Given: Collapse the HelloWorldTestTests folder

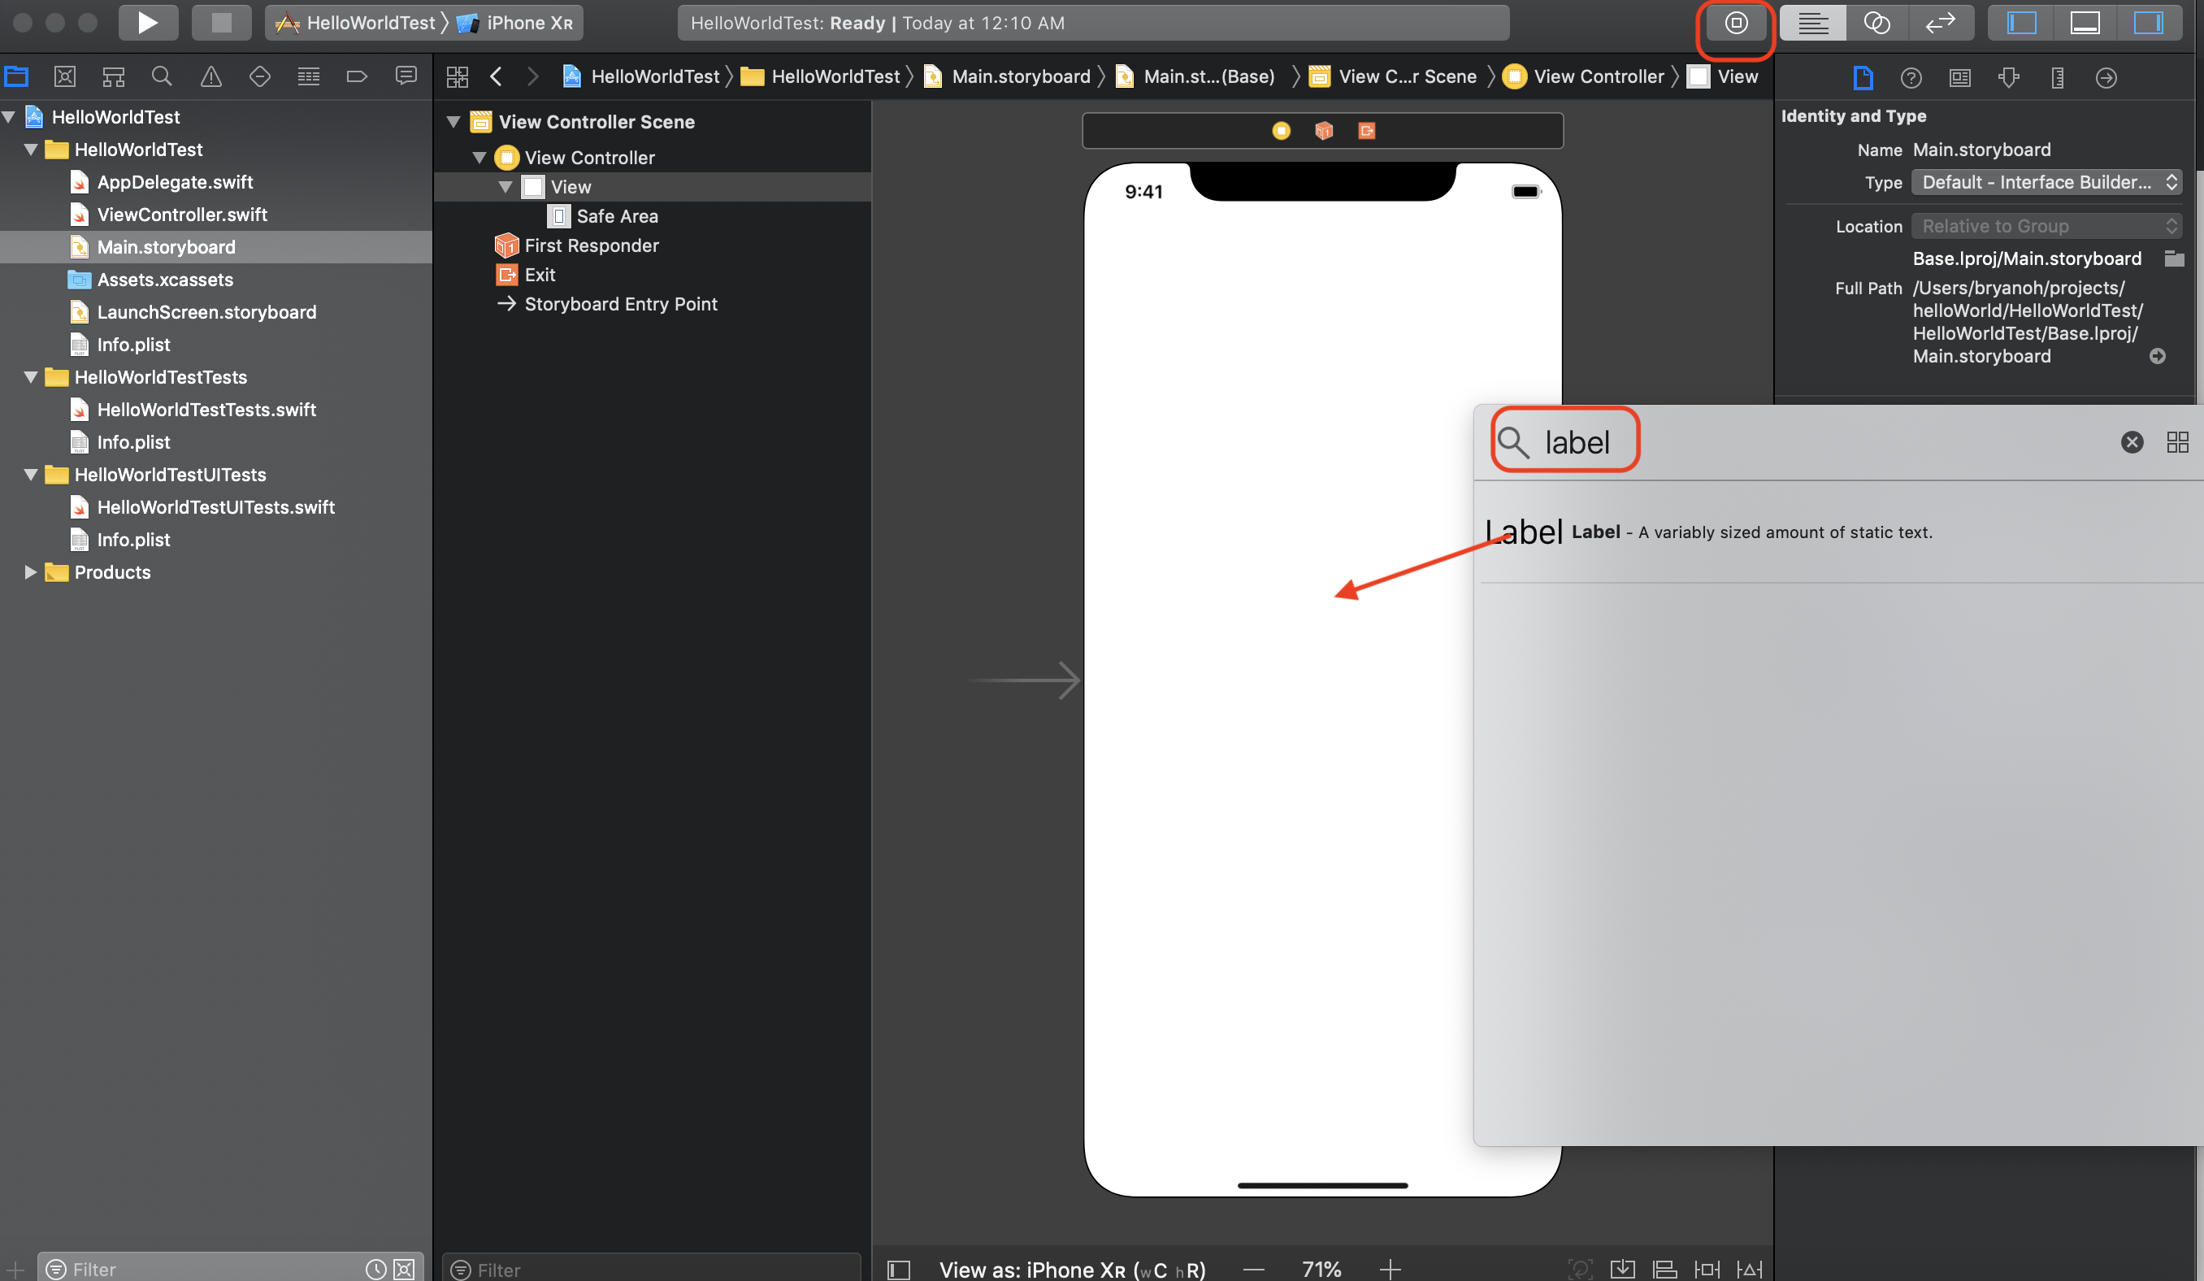Looking at the screenshot, I should click(x=31, y=377).
